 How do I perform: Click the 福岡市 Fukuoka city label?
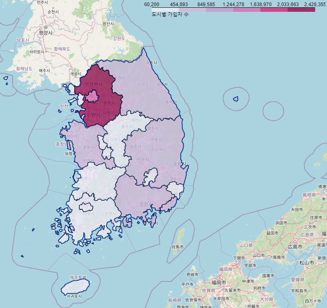[219, 283]
